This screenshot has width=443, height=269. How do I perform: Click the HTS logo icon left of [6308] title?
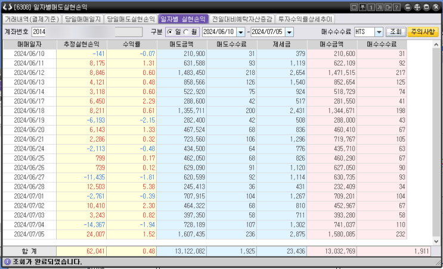point(7,7)
